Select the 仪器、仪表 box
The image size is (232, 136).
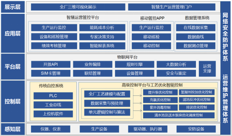[x=51, y=129]
